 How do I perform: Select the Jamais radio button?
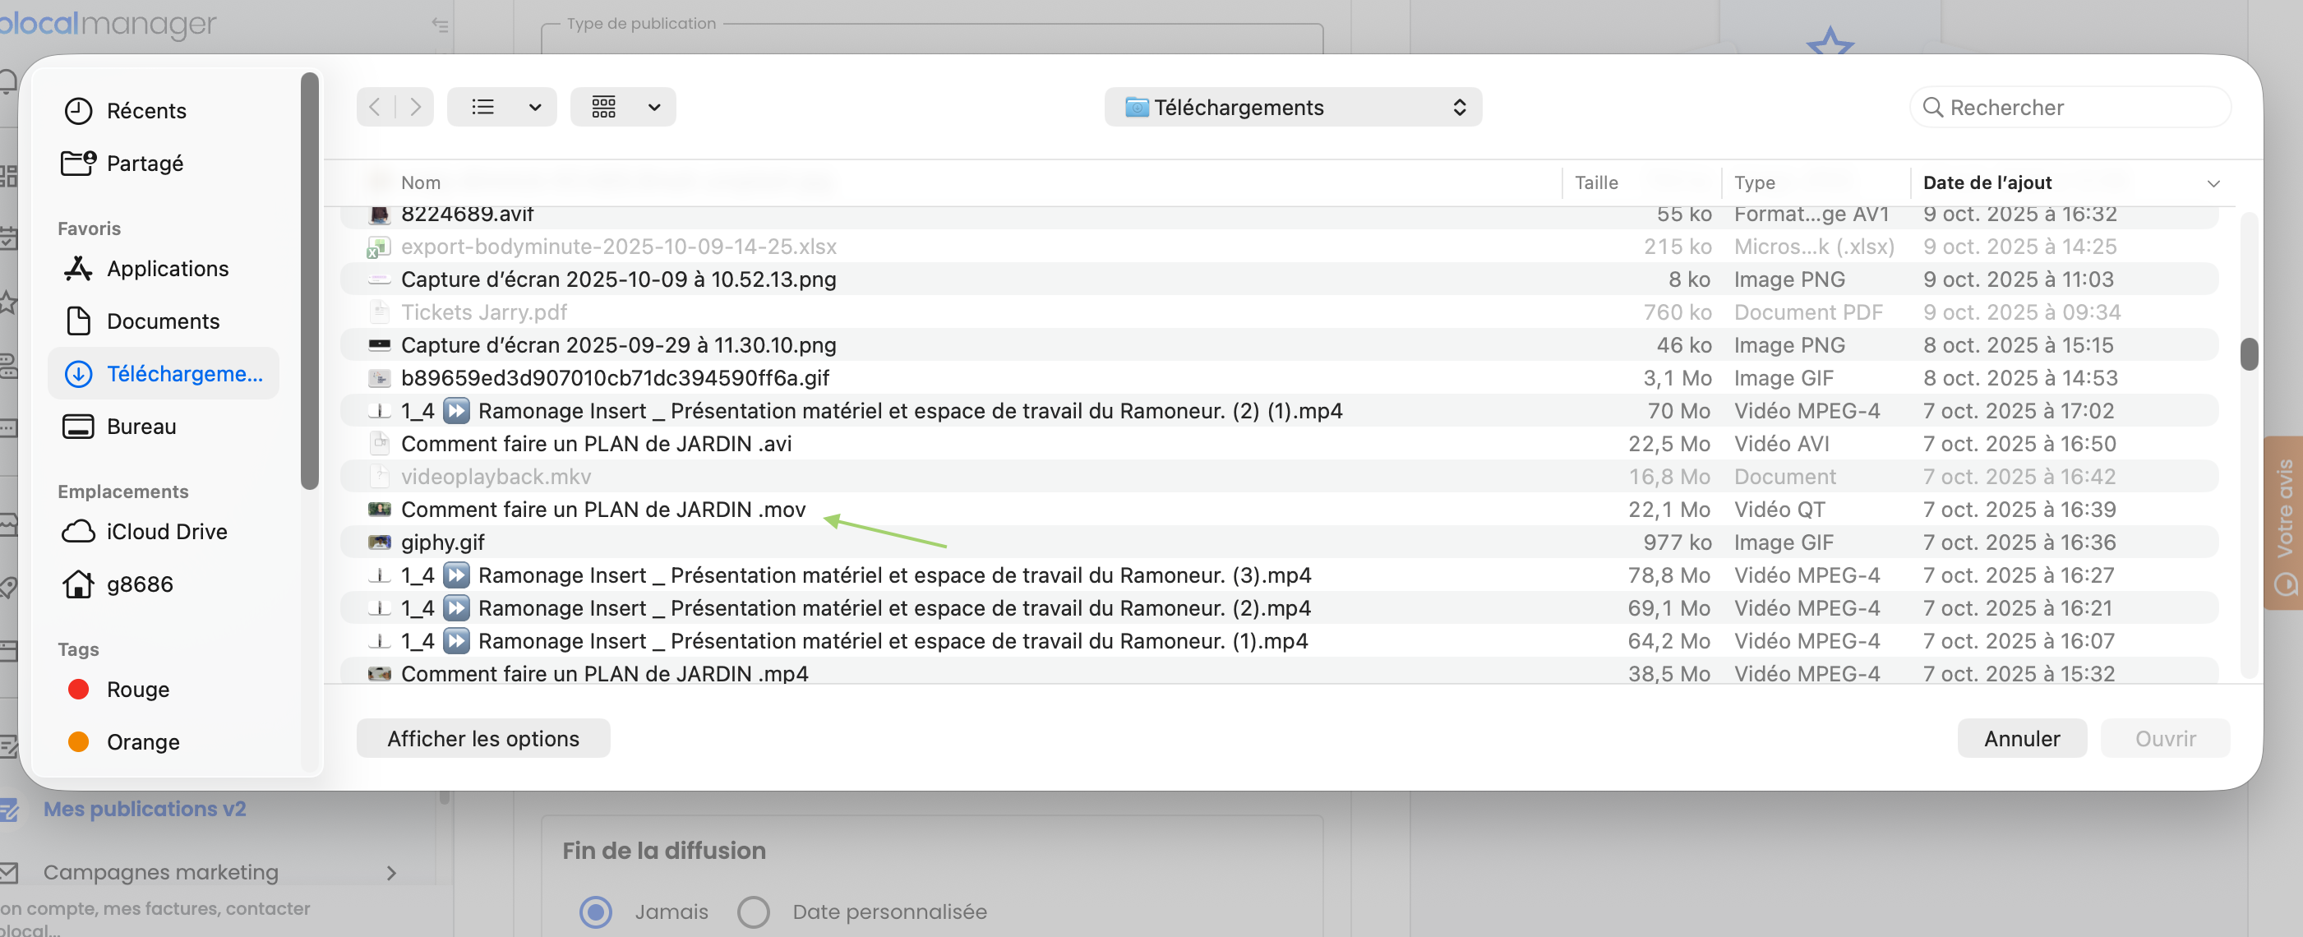coord(597,912)
